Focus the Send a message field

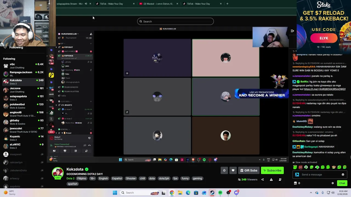tap(320, 175)
